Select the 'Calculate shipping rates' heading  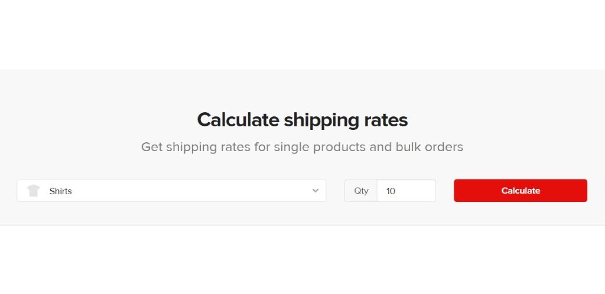[x=302, y=120]
